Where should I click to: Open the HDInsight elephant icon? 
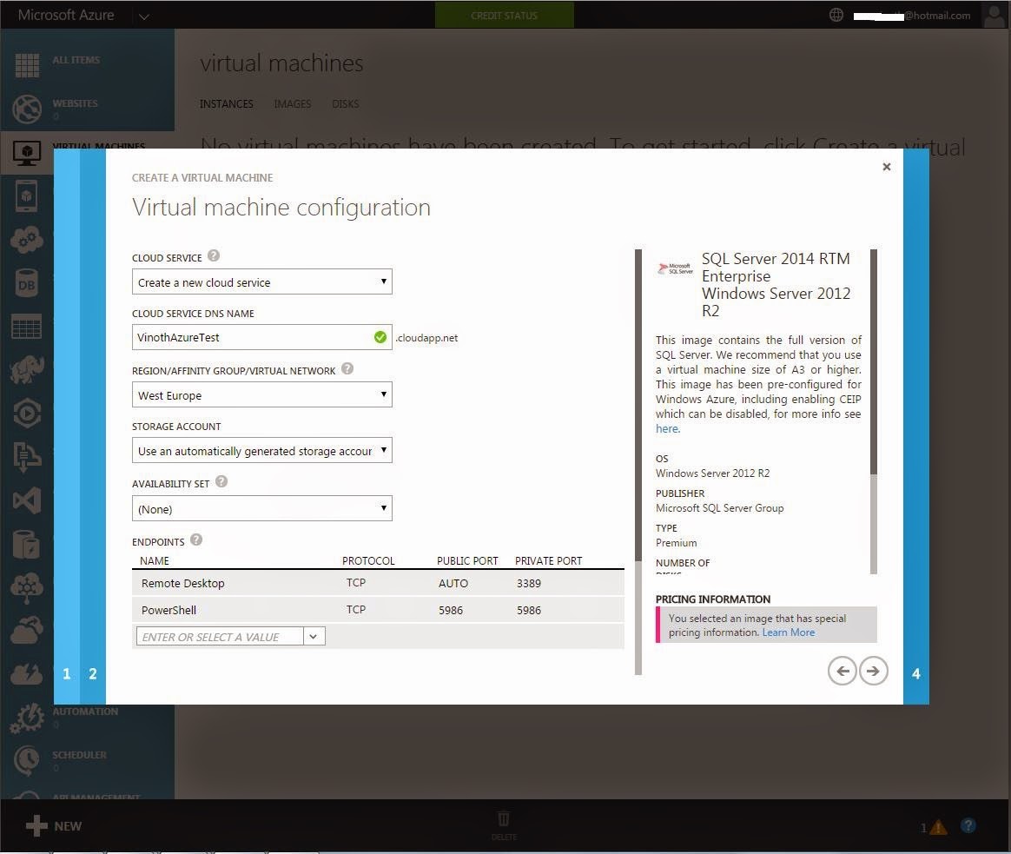click(26, 369)
